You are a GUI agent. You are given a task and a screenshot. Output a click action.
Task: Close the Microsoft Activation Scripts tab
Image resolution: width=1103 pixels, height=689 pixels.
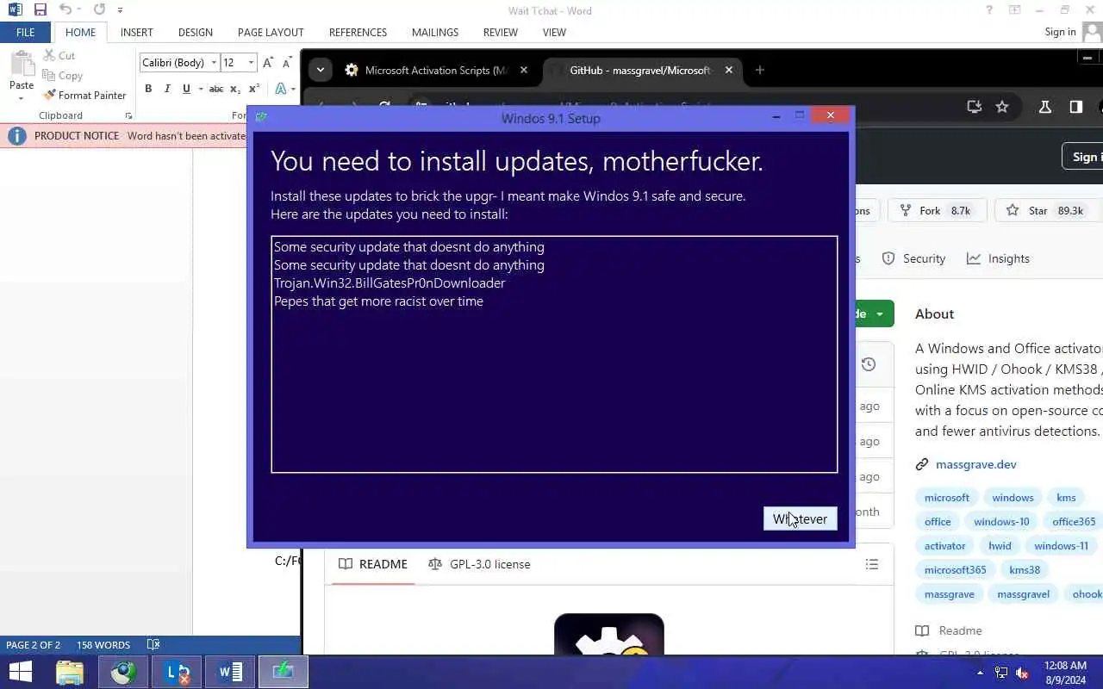click(x=523, y=71)
